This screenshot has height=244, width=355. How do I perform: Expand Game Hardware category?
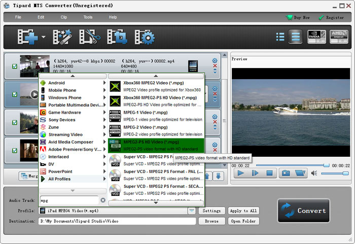pos(73,113)
